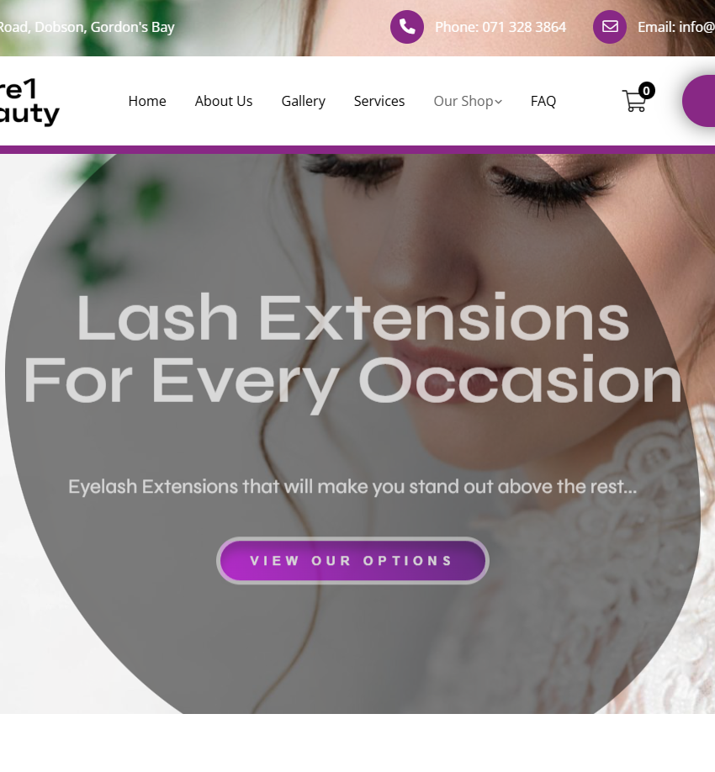
Task: Open the Our Shop menu
Action: (468, 101)
